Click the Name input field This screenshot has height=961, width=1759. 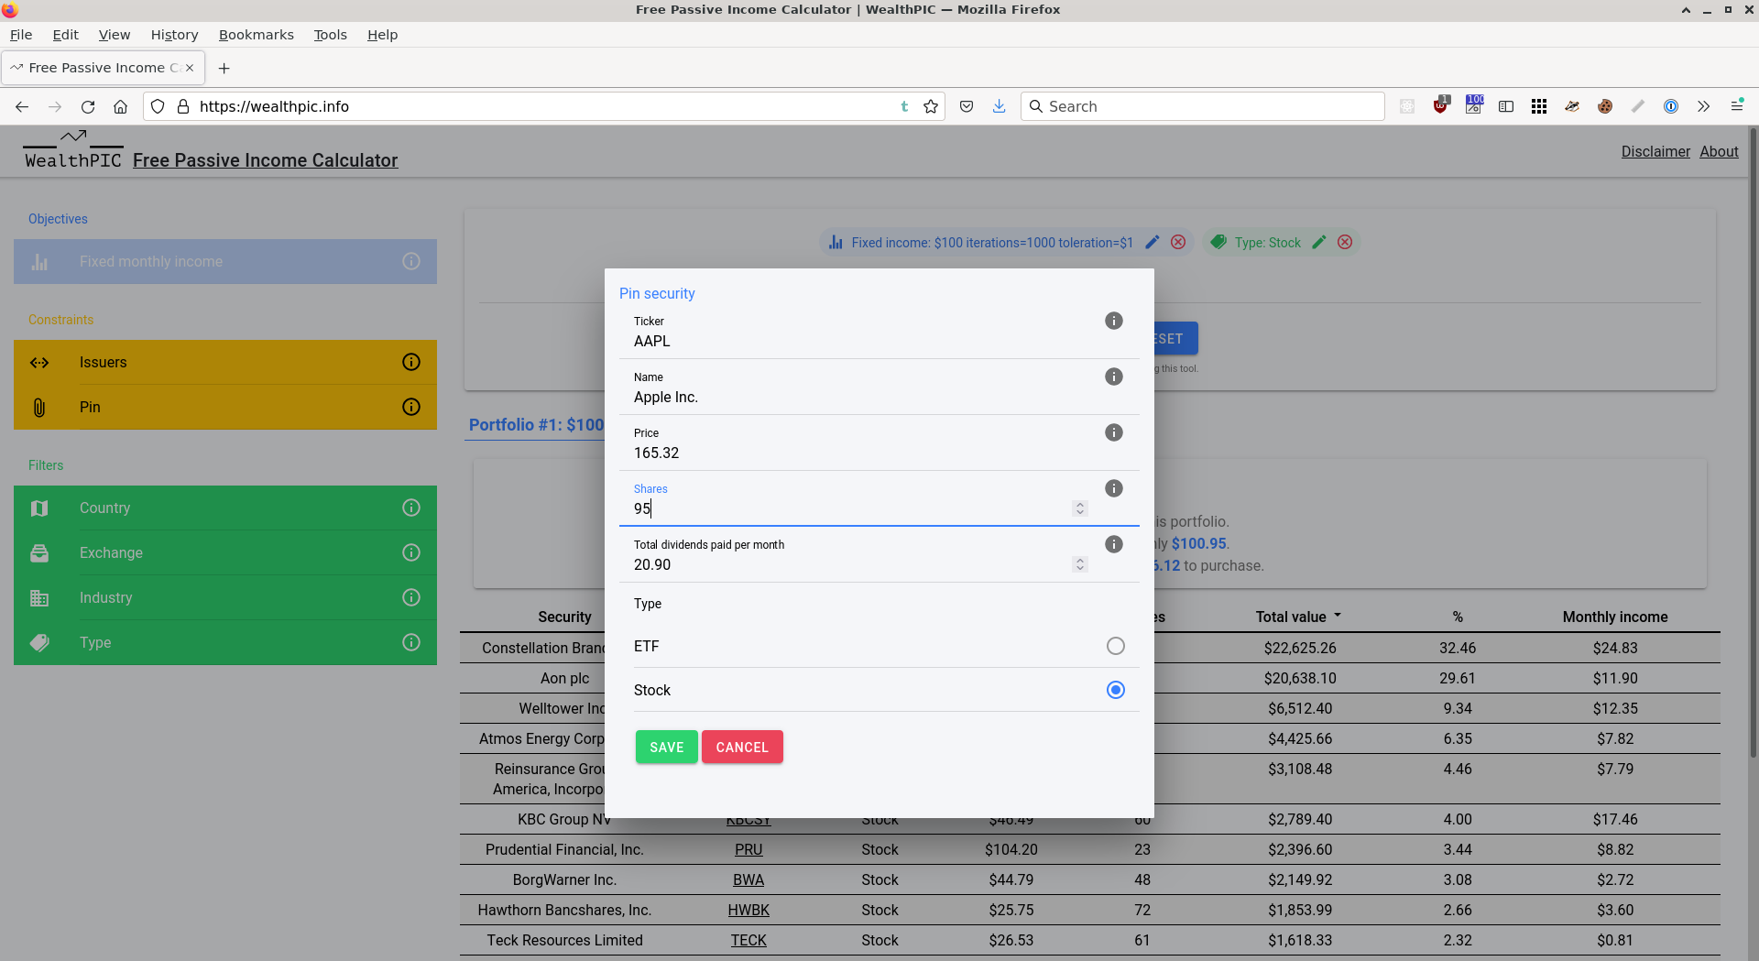[861, 397]
